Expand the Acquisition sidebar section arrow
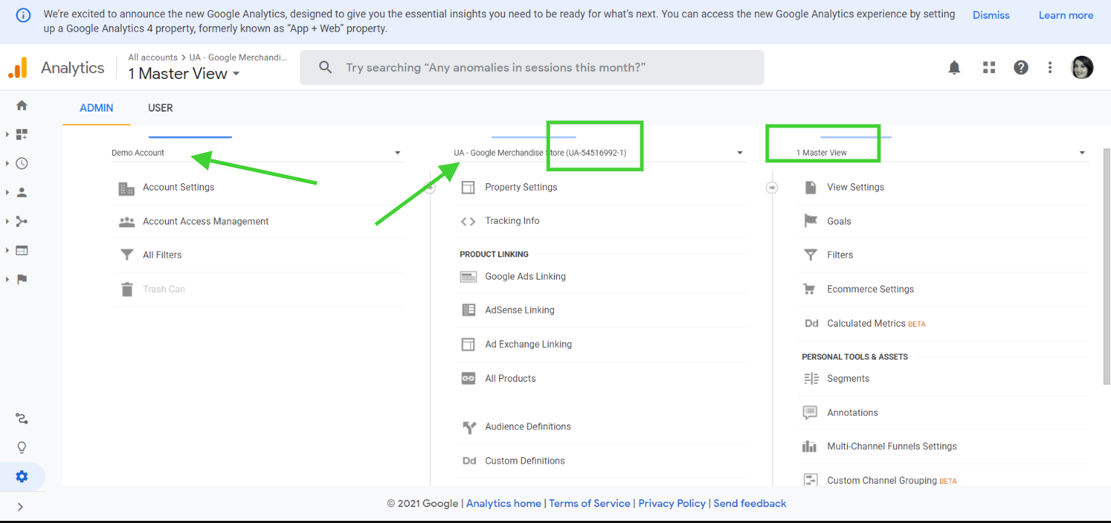Viewport: 1111px width, 523px height. pos(7,221)
